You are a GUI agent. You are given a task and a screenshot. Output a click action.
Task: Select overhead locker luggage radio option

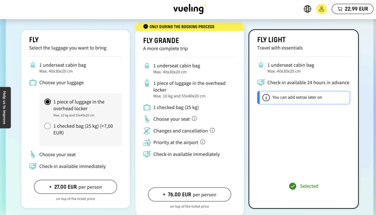47,102
